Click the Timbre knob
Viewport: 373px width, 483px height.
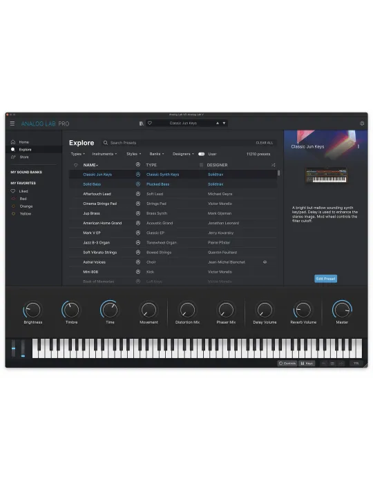(x=72, y=310)
